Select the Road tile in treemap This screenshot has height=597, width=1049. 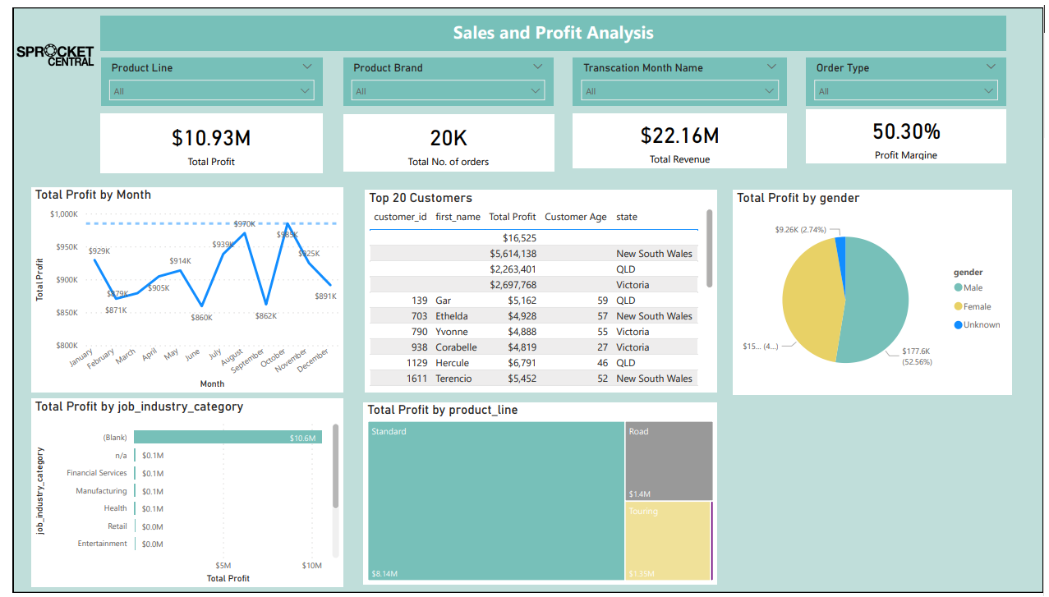(x=668, y=460)
